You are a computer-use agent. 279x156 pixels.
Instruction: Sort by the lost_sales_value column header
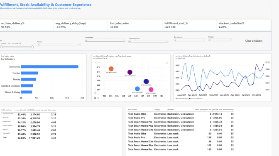tap(217, 110)
